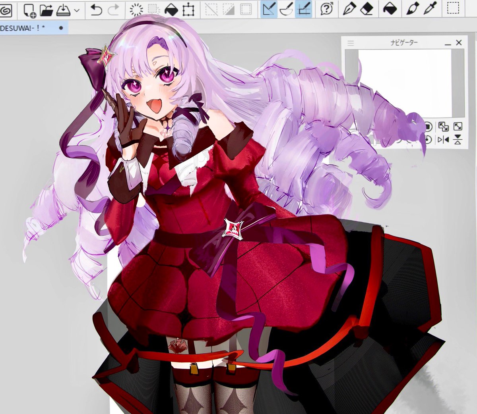Redo the undone action
Image resolution: width=477 pixels, height=414 pixels.
113,10
